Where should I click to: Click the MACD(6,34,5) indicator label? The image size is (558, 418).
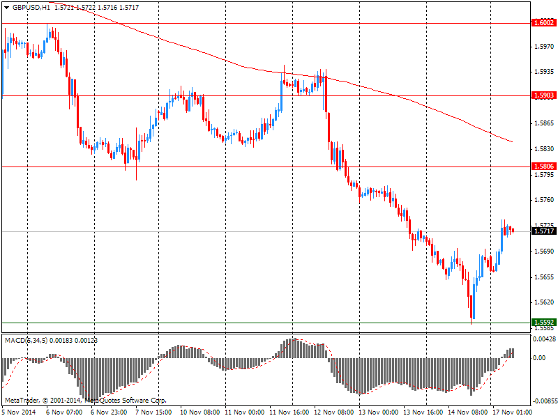point(27,341)
